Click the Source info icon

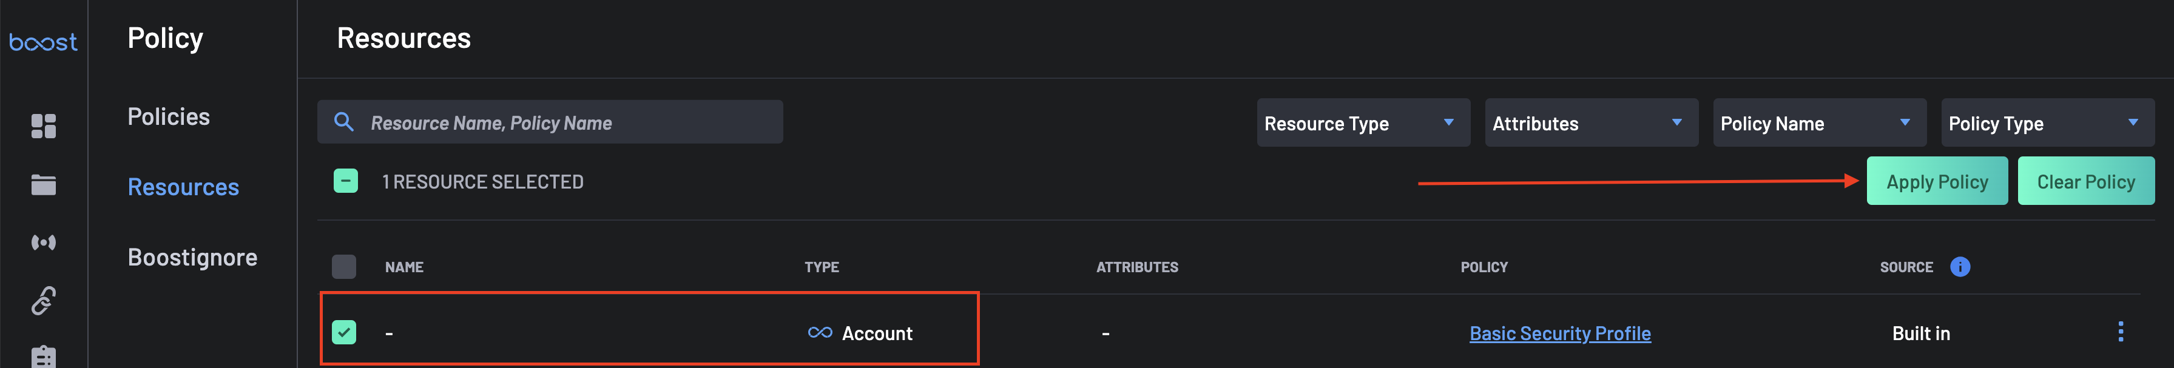(1960, 267)
